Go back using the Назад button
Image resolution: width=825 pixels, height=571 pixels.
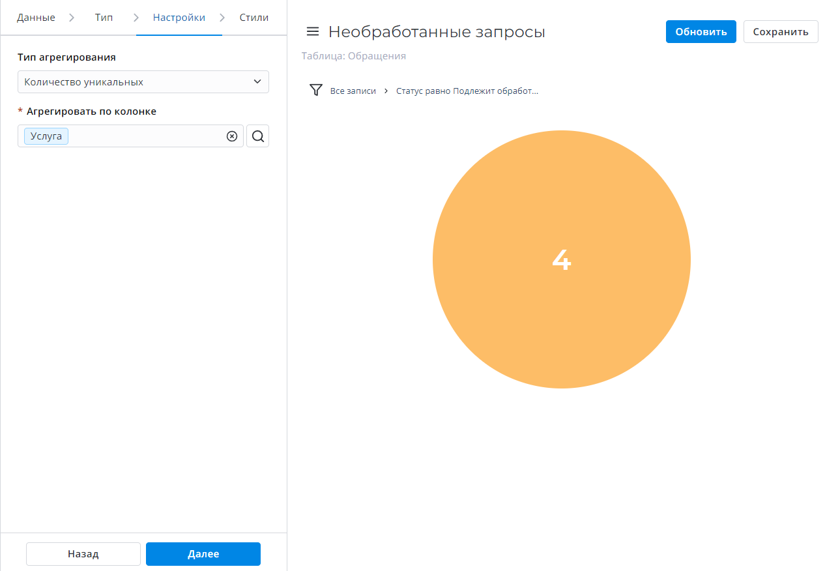click(83, 554)
